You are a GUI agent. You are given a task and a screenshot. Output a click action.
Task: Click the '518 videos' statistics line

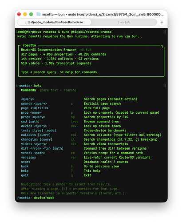56,63
